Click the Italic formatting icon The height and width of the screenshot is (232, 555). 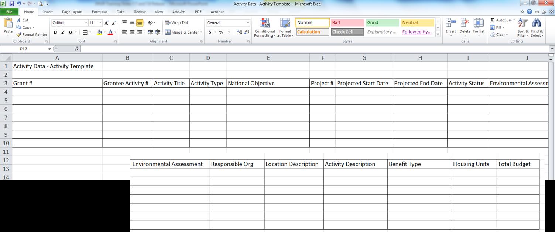pyautogui.click(x=62, y=32)
